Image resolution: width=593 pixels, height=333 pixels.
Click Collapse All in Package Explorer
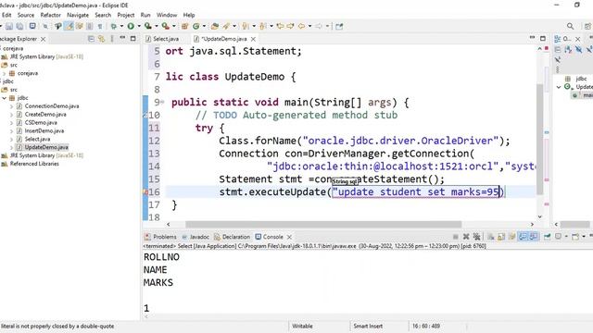[x=91, y=39]
